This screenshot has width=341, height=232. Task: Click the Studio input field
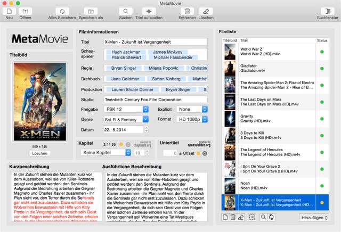pyautogui.click(x=156, y=100)
